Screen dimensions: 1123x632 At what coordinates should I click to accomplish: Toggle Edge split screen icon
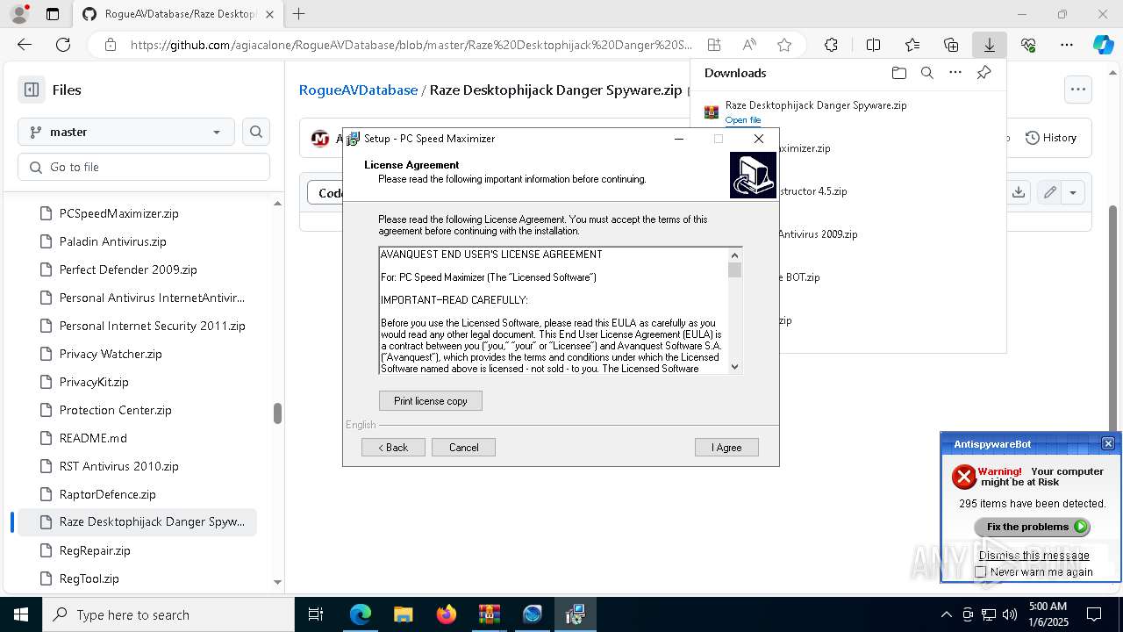click(x=873, y=45)
